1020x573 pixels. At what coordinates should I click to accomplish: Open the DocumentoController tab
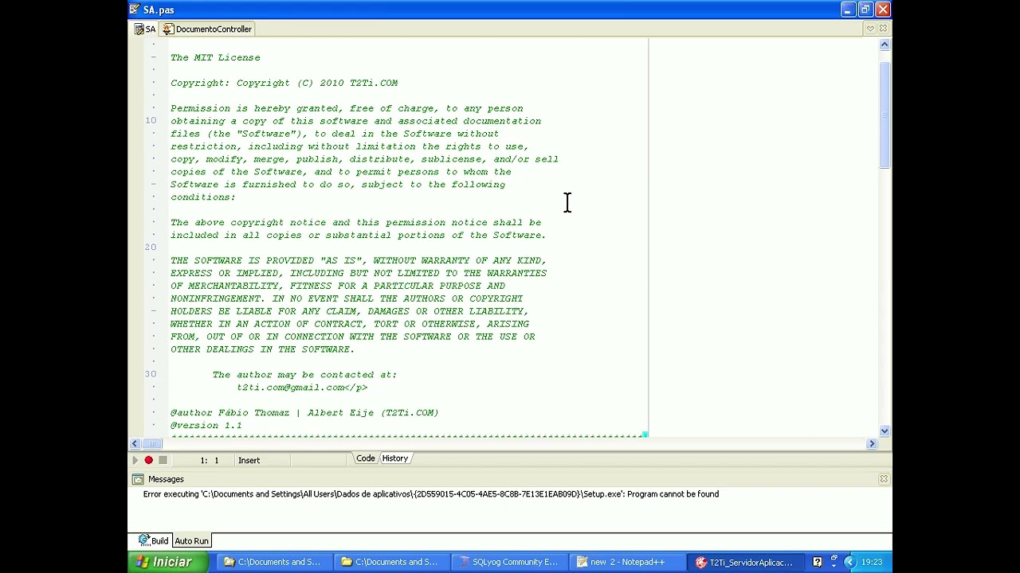pyautogui.click(x=206, y=29)
